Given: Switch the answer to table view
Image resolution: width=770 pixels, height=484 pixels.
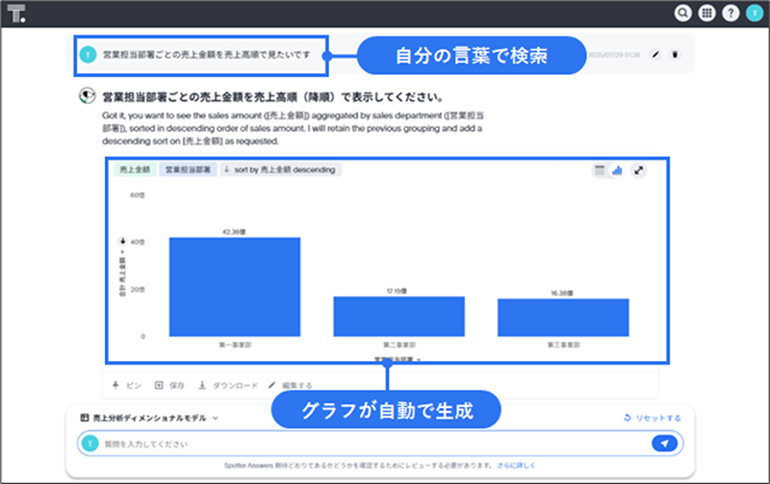Looking at the screenshot, I should click(x=600, y=170).
